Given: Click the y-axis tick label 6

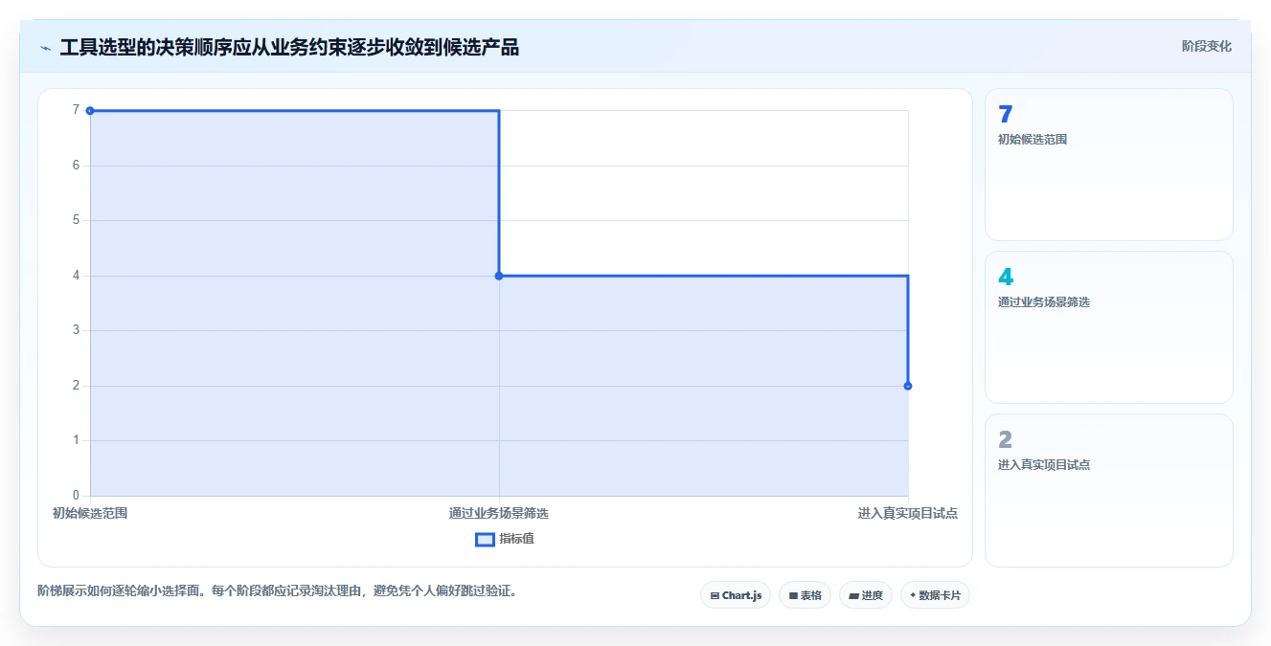Looking at the screenshot, I should coord(76,166).
